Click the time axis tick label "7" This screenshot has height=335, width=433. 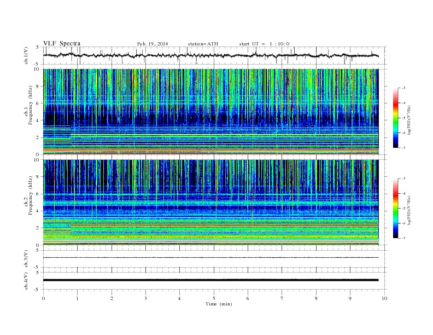[x=282, y=298]
